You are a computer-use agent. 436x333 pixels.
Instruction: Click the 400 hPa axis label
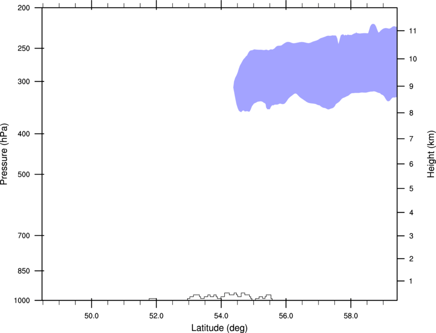[24, 134]
